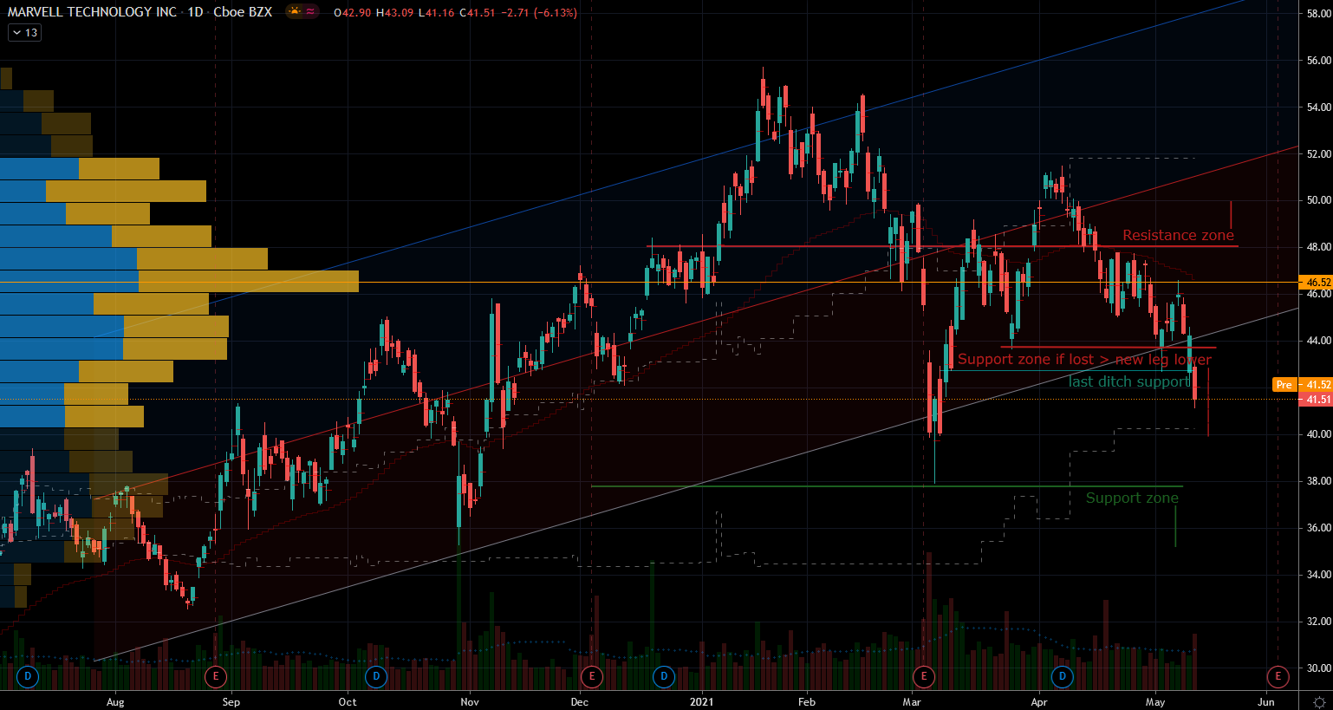
Task: Select the 'last ditch support' annotation
Action: 1128,382
